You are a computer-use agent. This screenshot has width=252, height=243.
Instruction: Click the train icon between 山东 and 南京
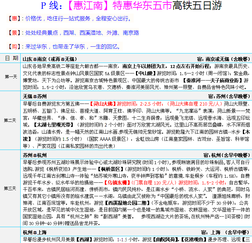click(x=35, y=59)
